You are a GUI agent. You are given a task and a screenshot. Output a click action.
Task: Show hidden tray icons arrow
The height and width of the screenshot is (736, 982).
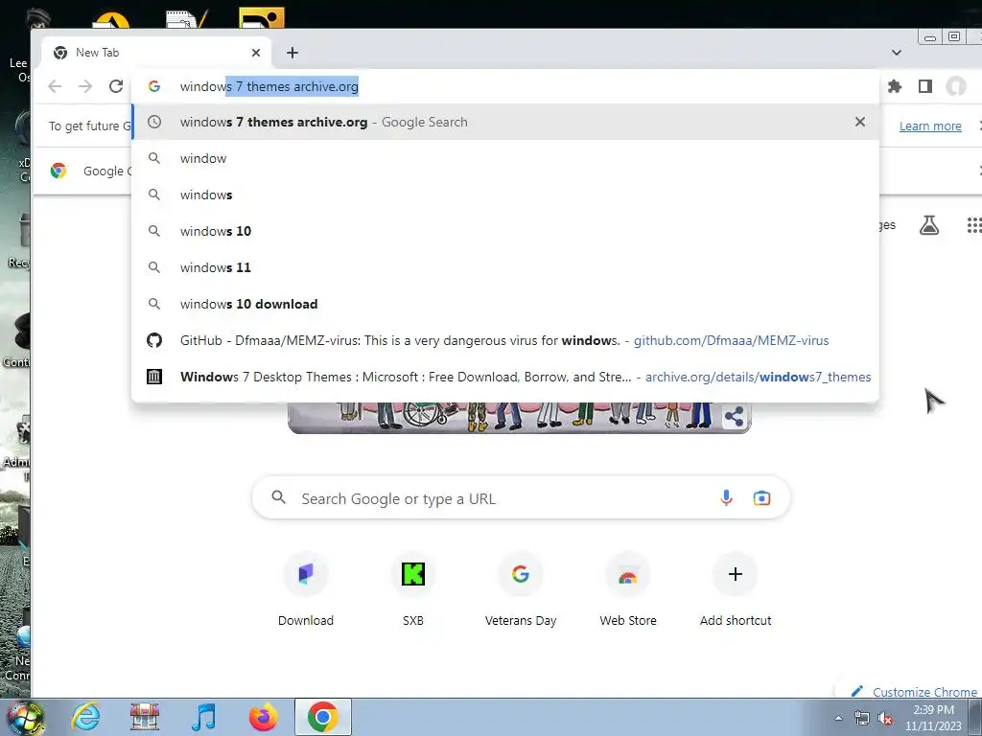pos(838,719)
